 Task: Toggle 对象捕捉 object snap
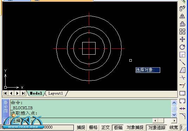pyautogui.click(x=135, y=127)
